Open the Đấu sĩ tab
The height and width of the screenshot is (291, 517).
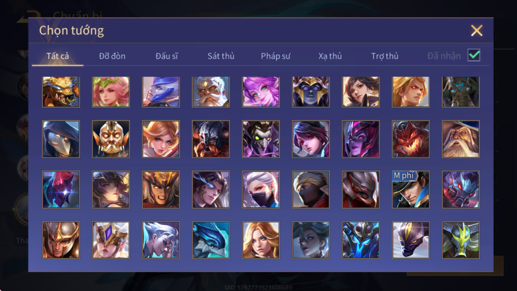click(167, 56)
